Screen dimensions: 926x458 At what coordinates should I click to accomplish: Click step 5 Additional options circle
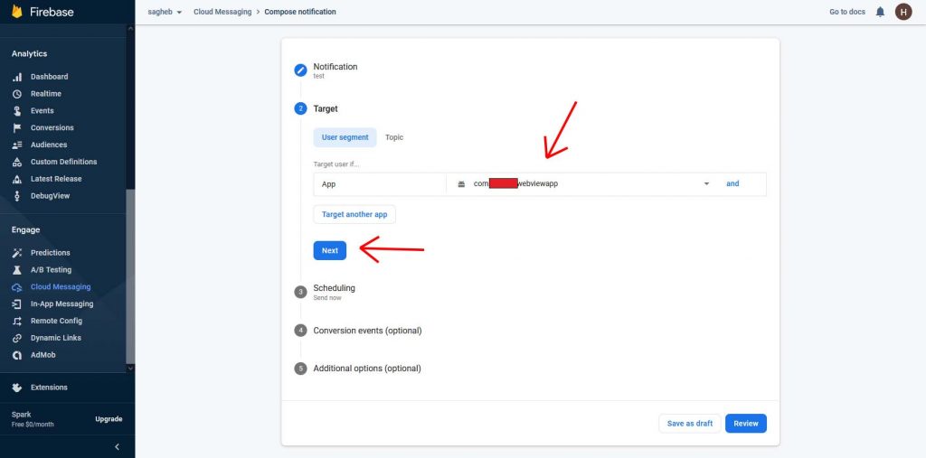300,369
